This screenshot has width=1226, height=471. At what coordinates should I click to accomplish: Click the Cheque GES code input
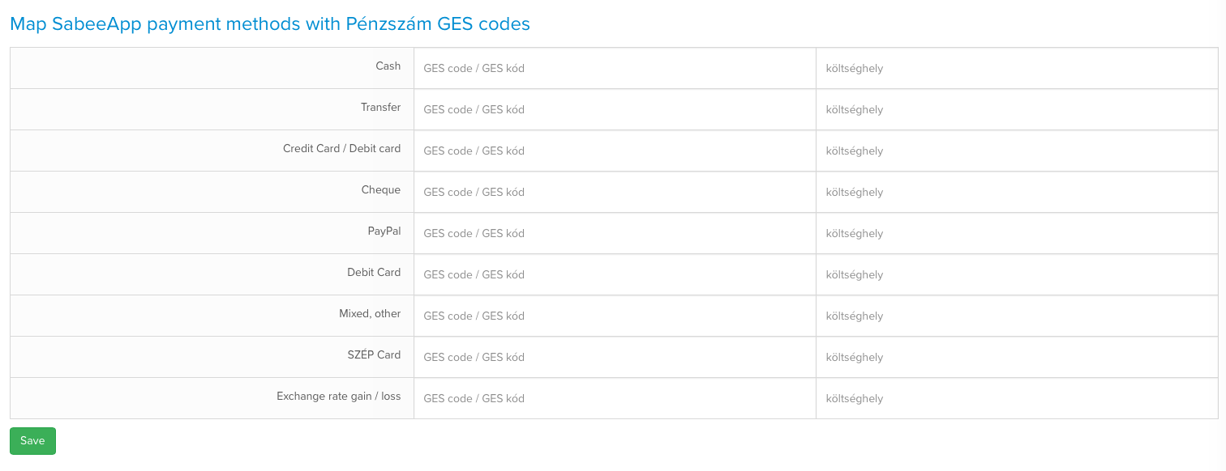(615, 193)
